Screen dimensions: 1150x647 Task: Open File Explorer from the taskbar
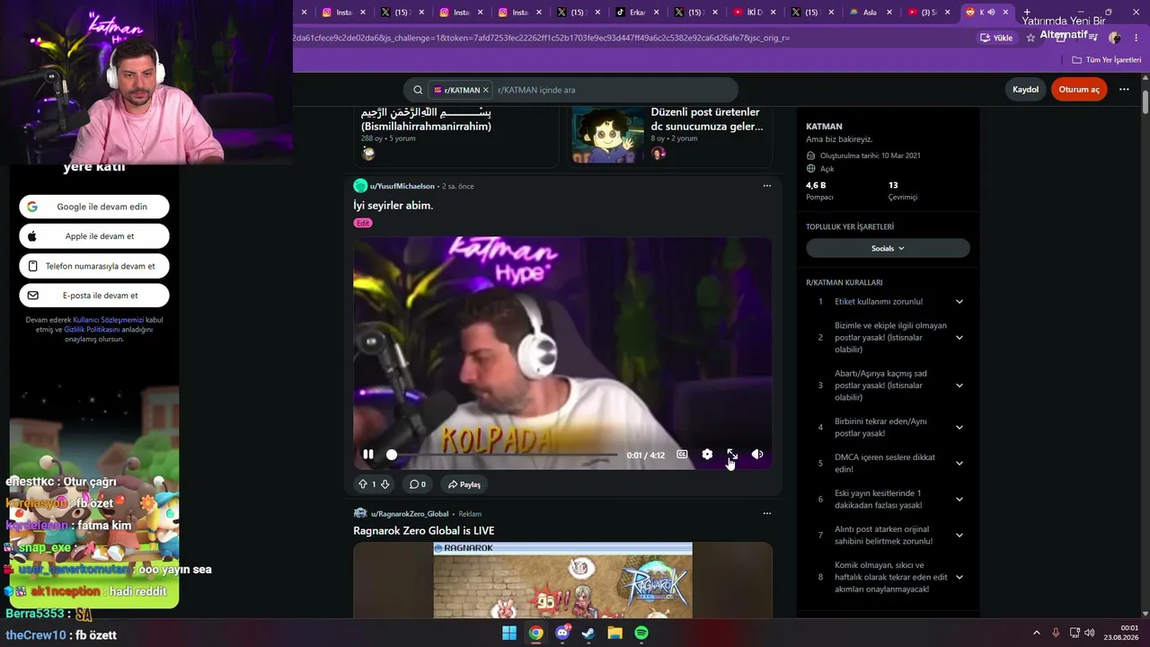click(615, 633)
